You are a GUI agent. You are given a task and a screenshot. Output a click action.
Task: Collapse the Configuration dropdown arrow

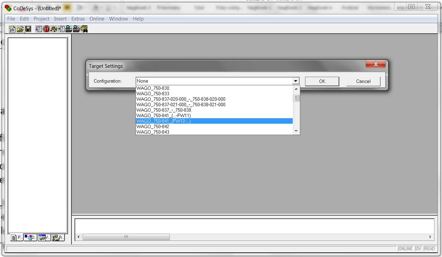(295, 81)
